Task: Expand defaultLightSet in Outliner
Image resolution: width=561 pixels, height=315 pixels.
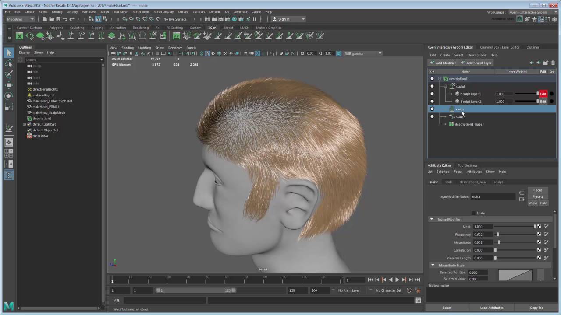Action: click(25, 124)
